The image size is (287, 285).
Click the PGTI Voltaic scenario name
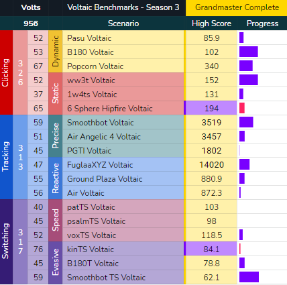click(x=89, y=151)
